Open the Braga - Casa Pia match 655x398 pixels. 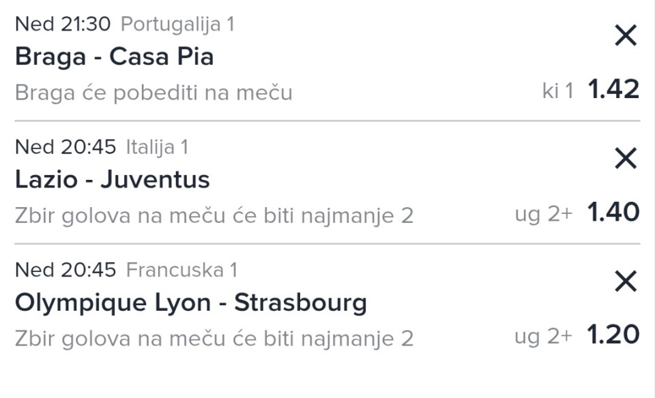114,57
